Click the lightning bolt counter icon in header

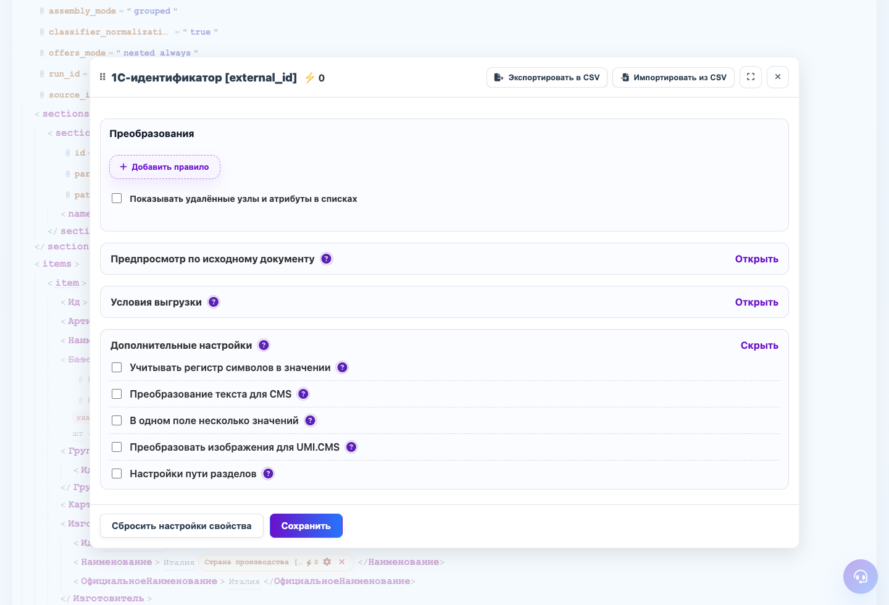point(310,78)
